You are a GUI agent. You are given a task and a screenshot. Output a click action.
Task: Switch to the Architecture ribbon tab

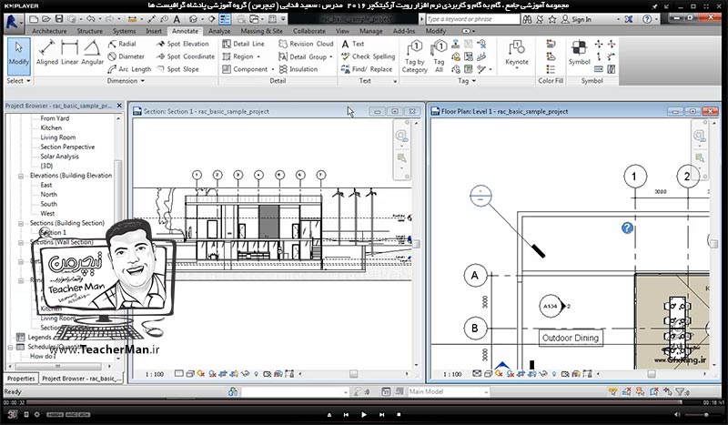point(49,31)
